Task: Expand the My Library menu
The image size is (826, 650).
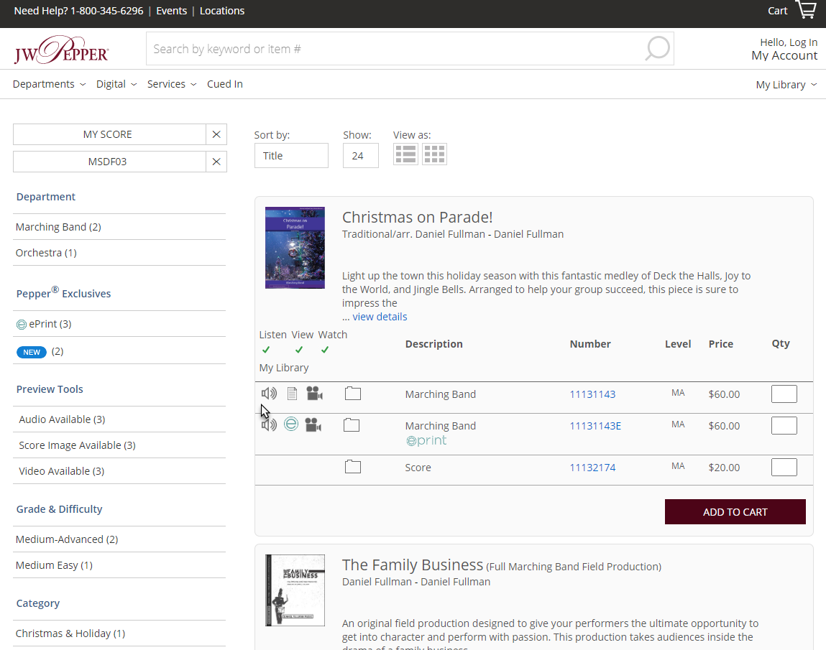Action: click(x=786, y=85)
